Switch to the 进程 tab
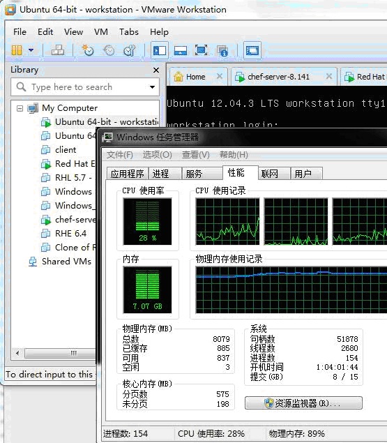The width and height of the screenshot is (387, 443). (x=165, y=174)
